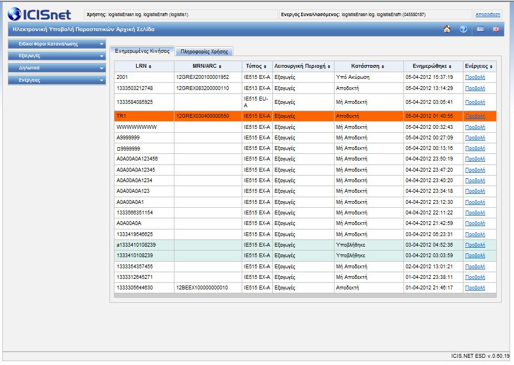Sort table by LRN column arrows
The width and height of the screenshot is (514, 365).
click(x=150, y=67)
